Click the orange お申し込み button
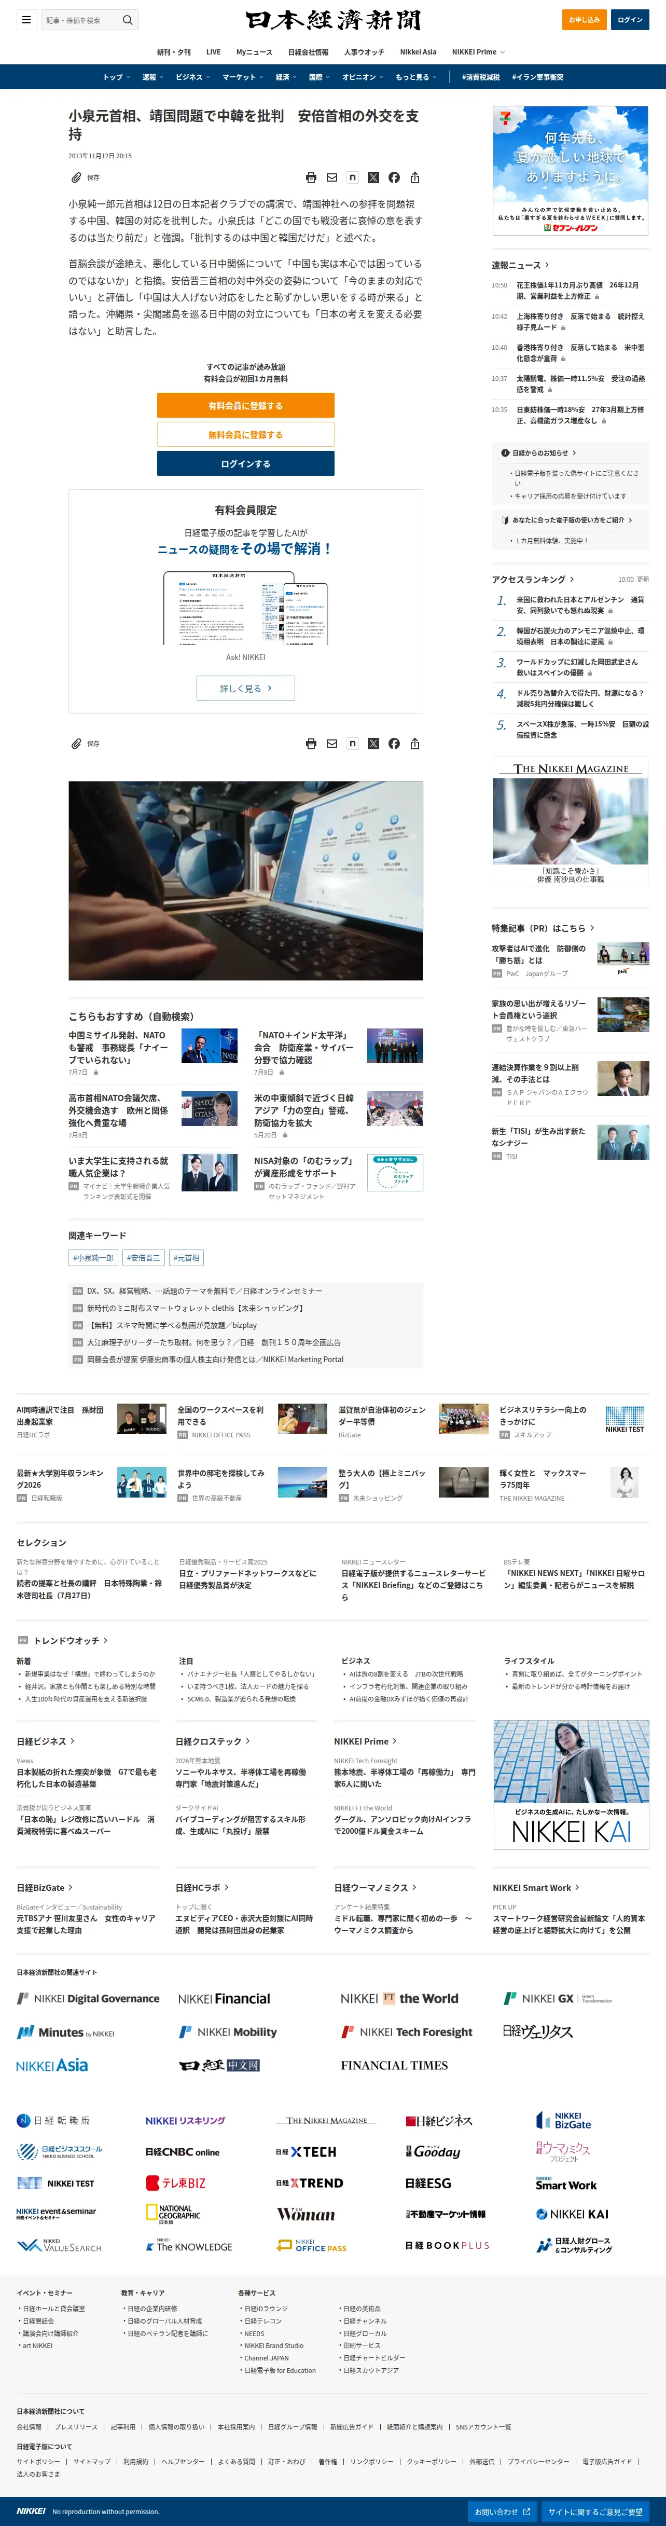This screenshot has width=666, height=2526. 585,20
